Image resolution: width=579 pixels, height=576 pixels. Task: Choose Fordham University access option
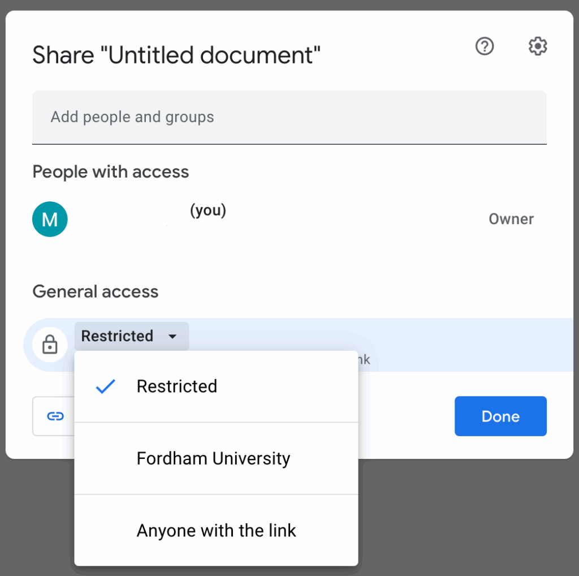(x=213, y=458)
